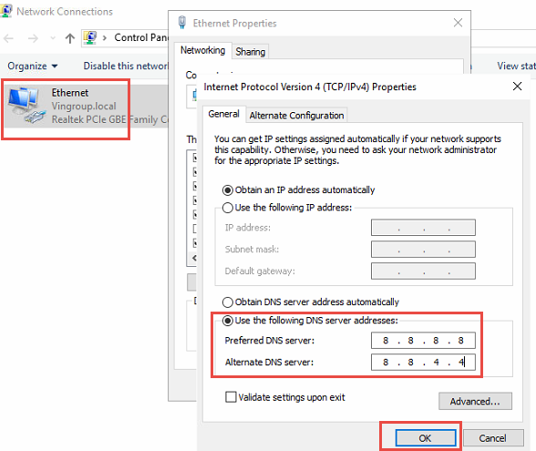This screenshot has height=451, width=536.
Task: Click the Alternate DNS server field
Action: pyautogui.click(x=423, y=363)
